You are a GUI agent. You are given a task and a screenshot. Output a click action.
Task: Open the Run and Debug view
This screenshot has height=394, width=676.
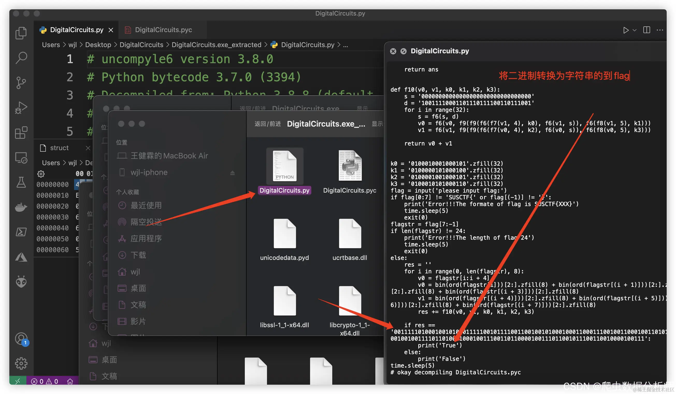pyautogui.click(x=21, y=108)
